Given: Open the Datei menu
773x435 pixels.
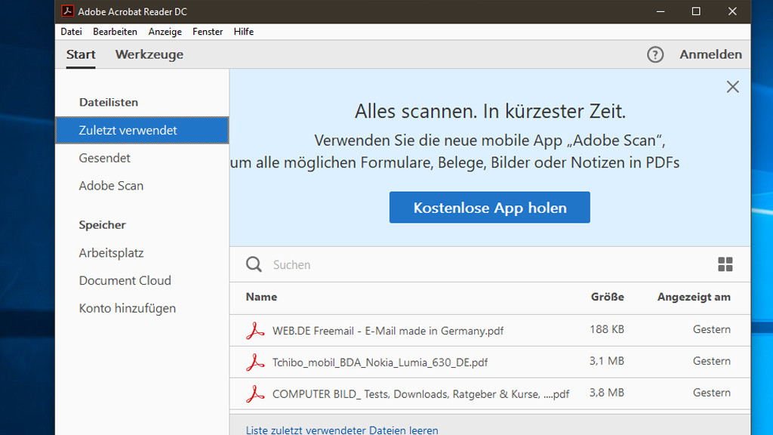Looking at the screenshot, I should [x=72, y=32].
